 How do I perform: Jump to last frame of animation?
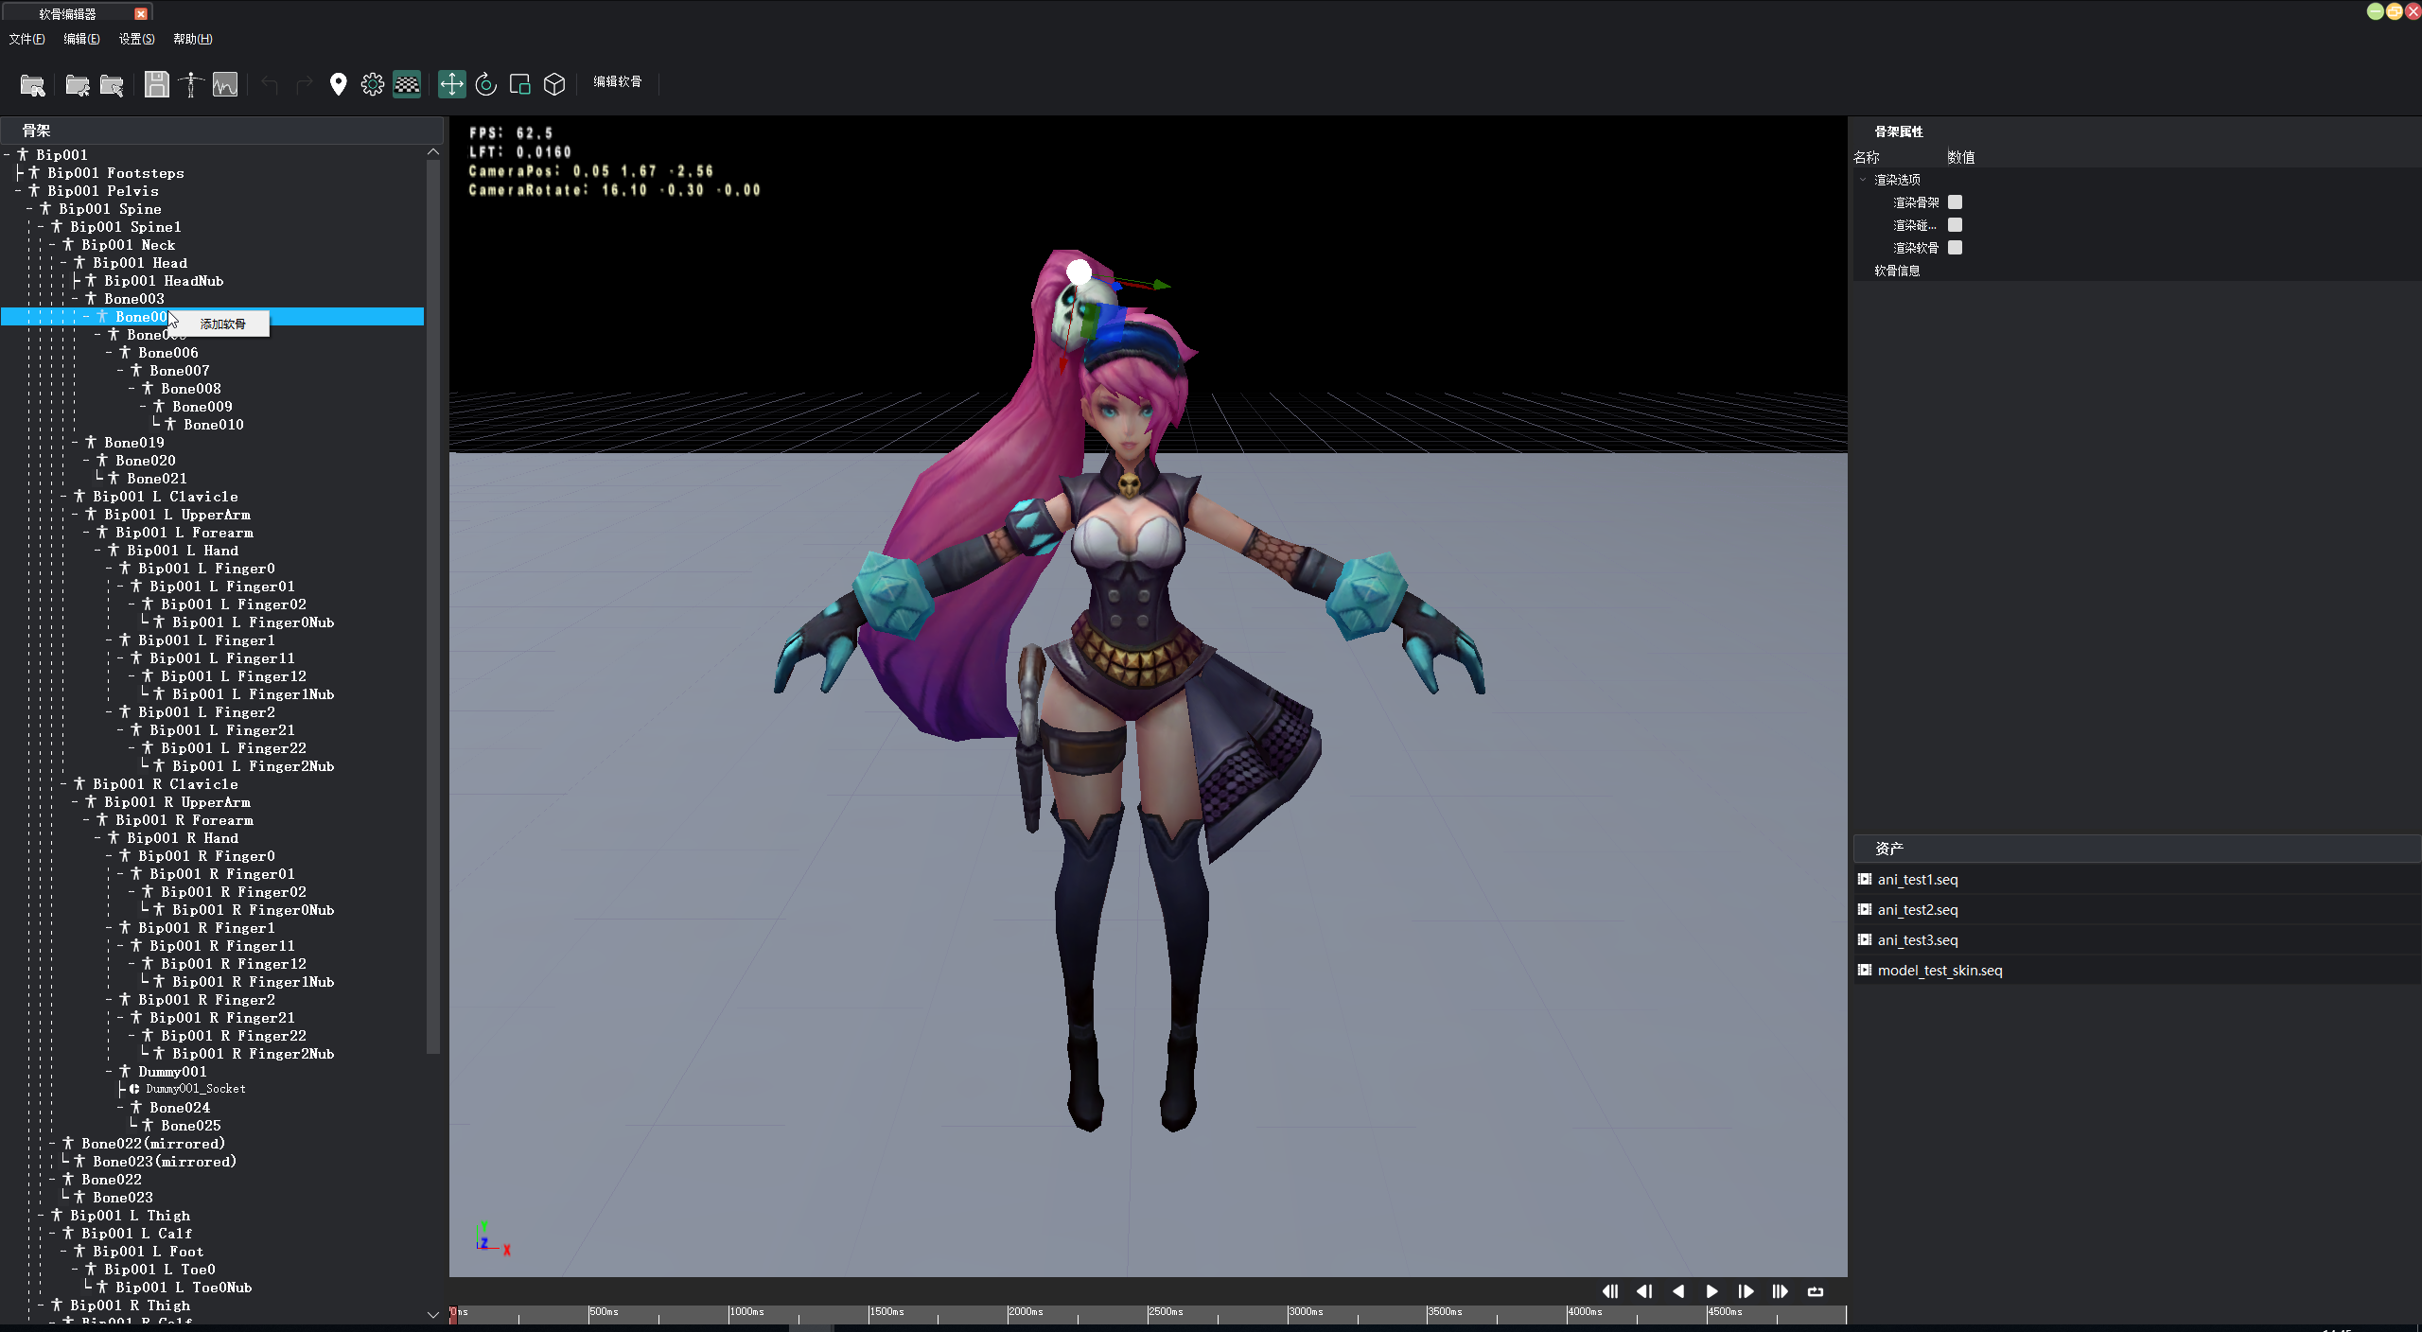pyautogui.click(x=1781, y=1291)
